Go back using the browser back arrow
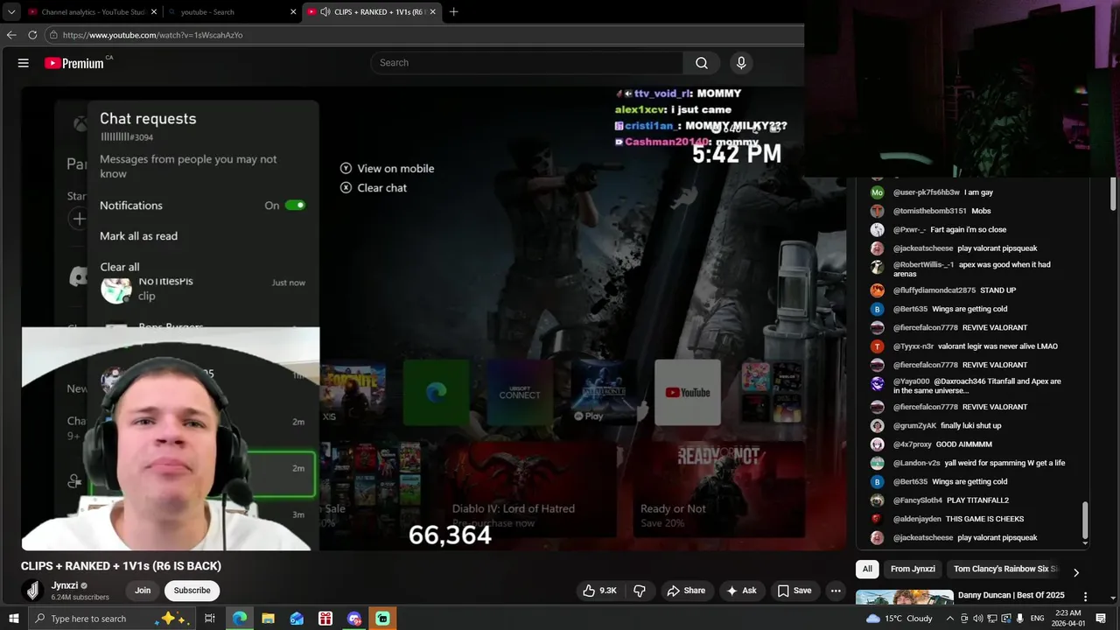Image resolution: width=1120 pixels, height=630 pixels. pos(11,35)
